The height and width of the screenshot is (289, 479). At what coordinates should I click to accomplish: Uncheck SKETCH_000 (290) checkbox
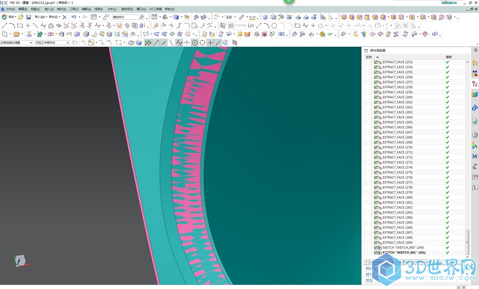pos(376,248)
